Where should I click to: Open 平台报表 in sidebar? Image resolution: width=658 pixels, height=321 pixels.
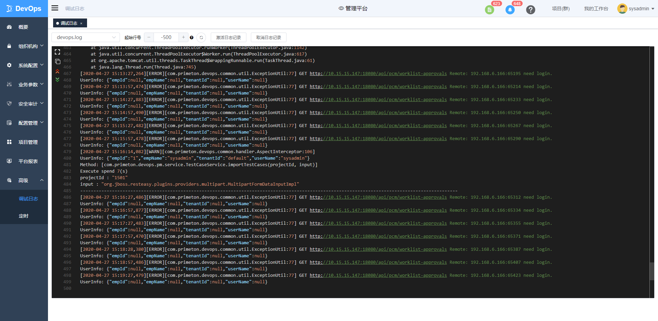tap(24, 161)
